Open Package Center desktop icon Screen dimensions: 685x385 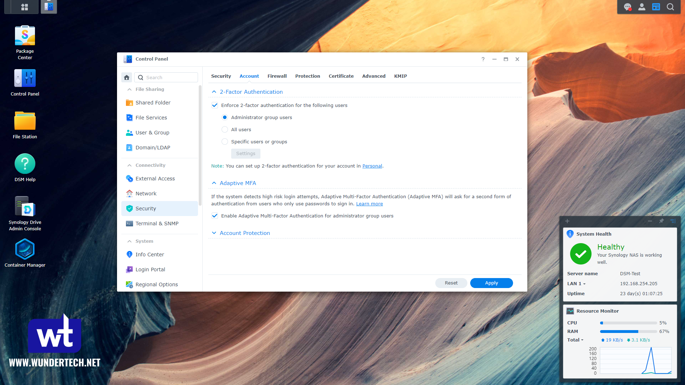(25, 36)
